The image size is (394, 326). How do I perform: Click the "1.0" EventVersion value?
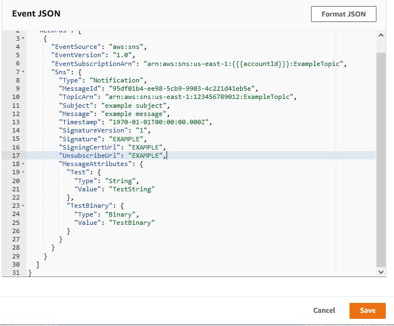tap(122, 55)
